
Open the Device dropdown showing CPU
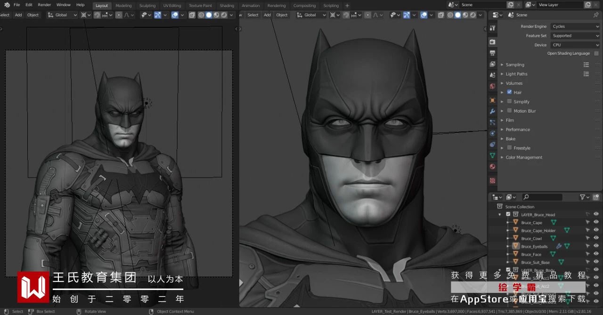(x=575, y=45)
